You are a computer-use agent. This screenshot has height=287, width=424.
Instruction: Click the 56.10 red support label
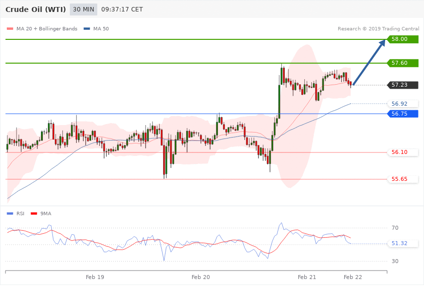pyautogui.click(x=403, y=152)
